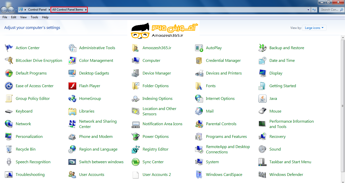The image size is (345, 183).
Task: Click the Java coffee cup icon
Action: pyautogui.click(x=263, y=99)
